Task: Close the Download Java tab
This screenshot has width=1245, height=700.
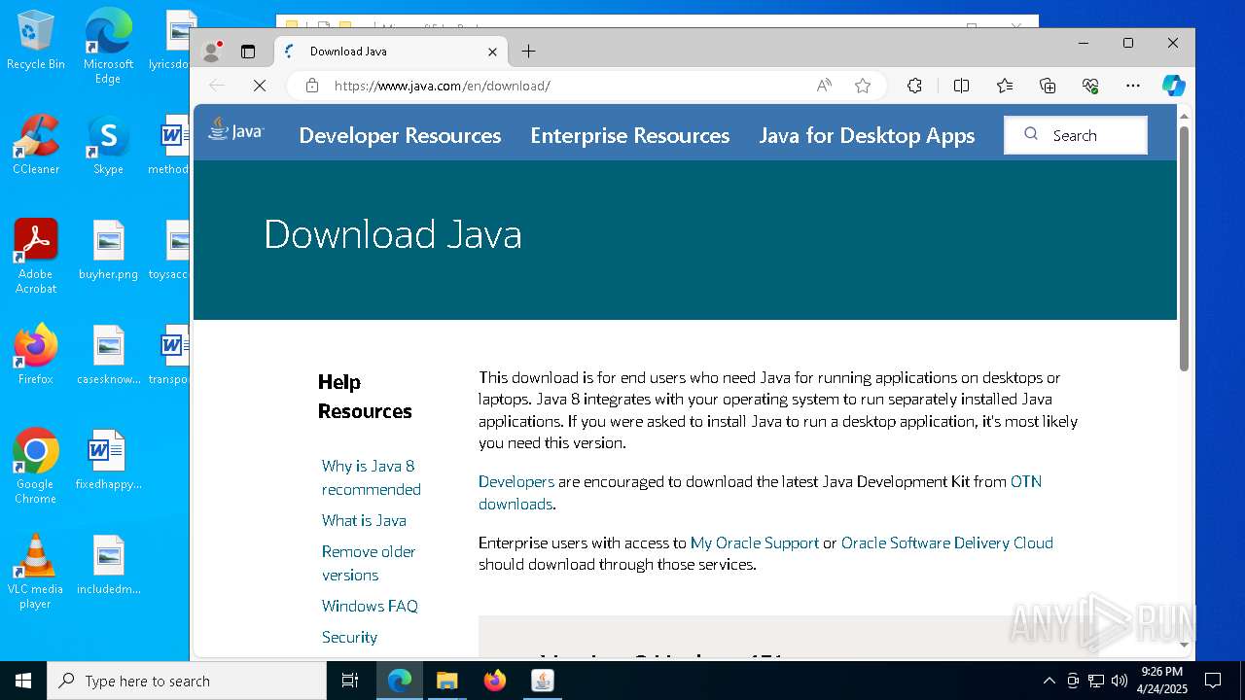Action: click(x=492, y=52)
